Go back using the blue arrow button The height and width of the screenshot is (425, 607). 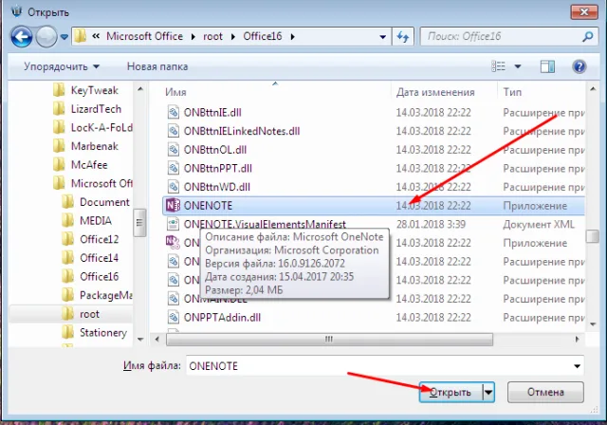coord(22,37)
